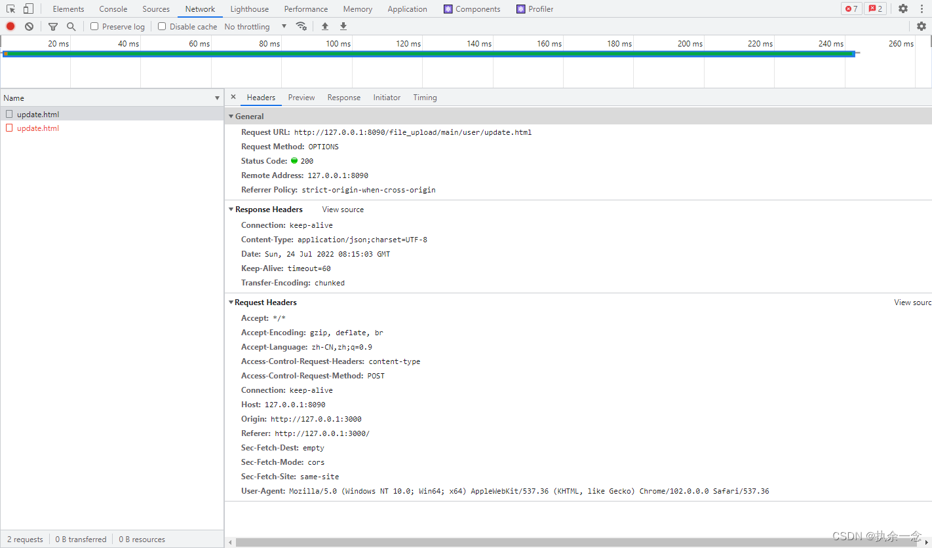This screenshot has width=932, height=548.
Task: Export network log as HAR
Action: (343, 26)
